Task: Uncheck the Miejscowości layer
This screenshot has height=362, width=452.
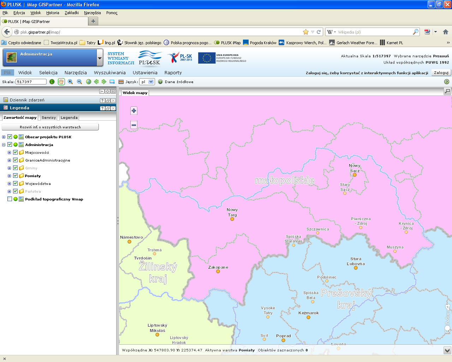Action: 16,152
